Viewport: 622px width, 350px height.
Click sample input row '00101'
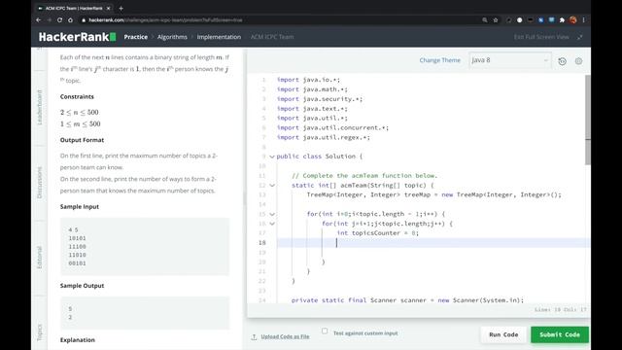[77, 263]
